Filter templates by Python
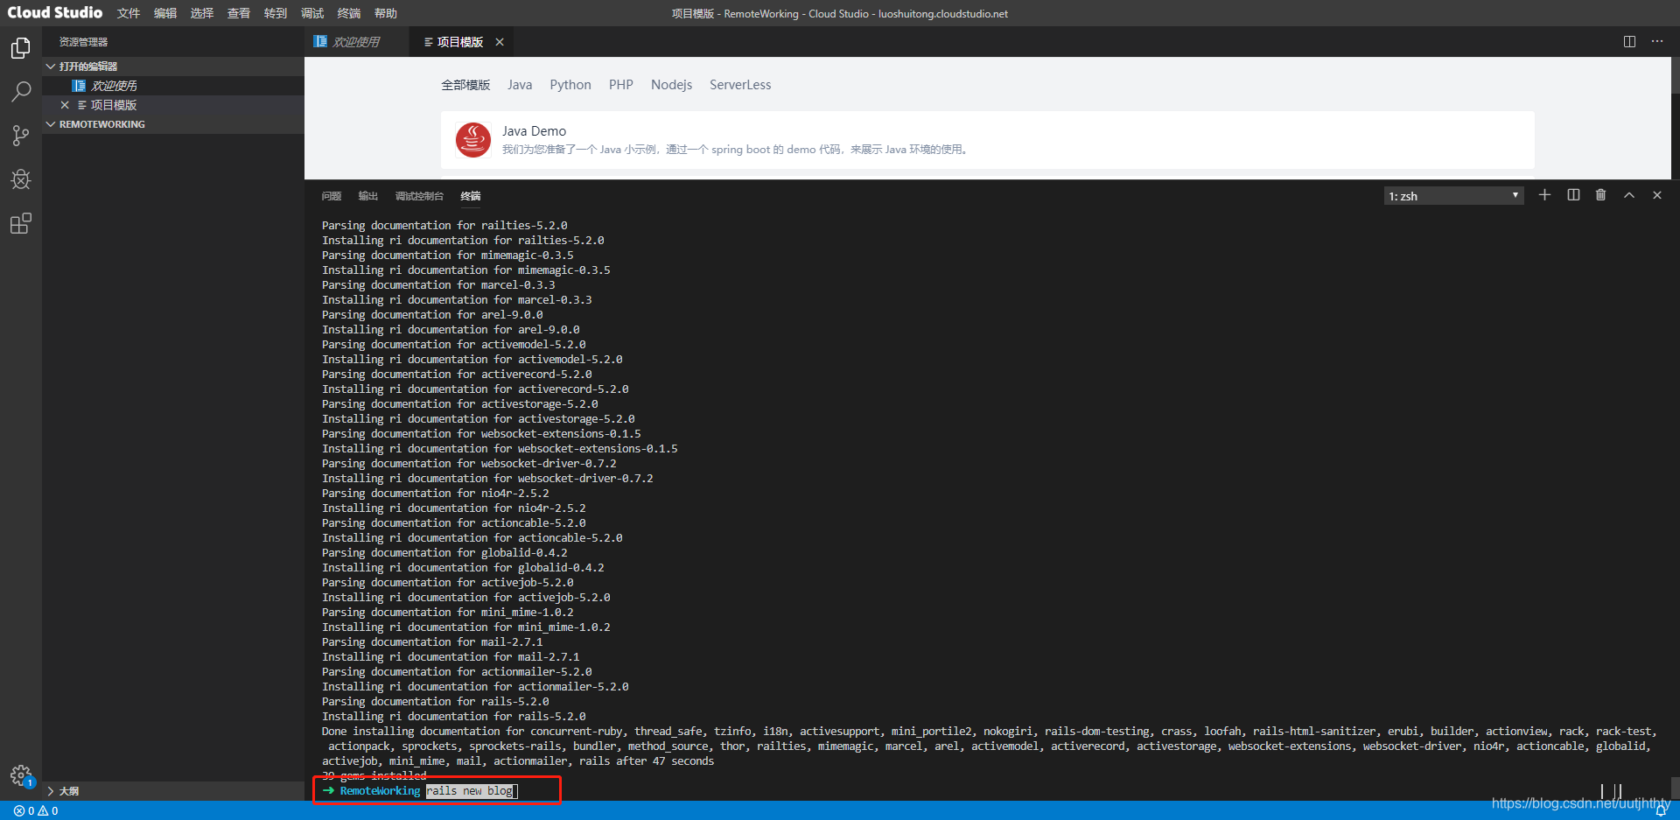The height and width of the screenshot is (820, 1680). point(570,85)
